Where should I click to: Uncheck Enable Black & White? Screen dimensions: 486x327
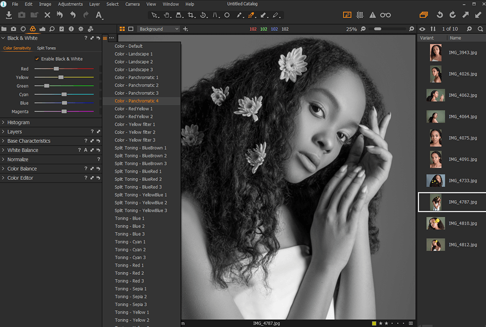point(37,59)
